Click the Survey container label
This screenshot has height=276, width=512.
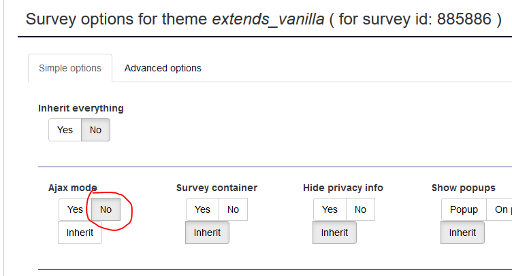[x=217, y=188]
